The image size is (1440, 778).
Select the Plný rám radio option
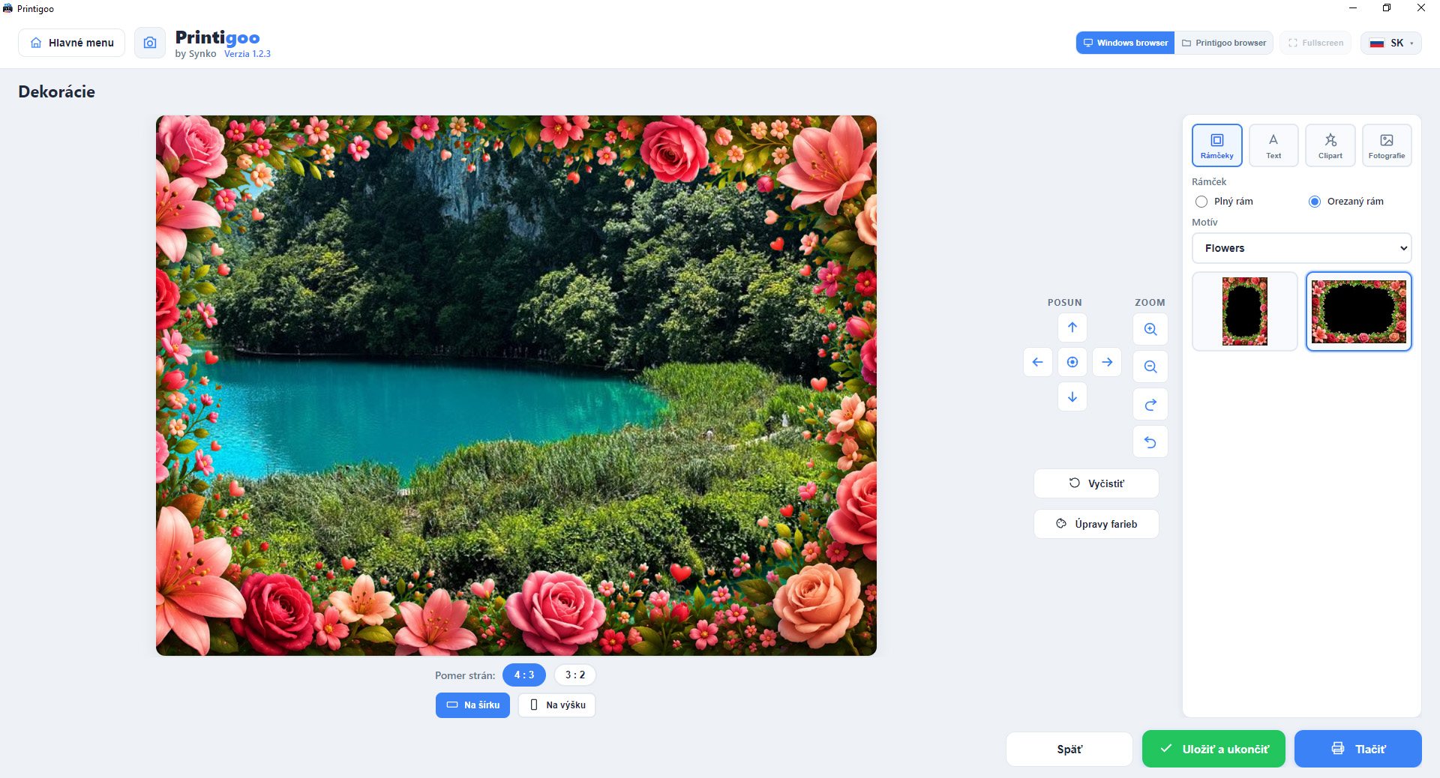[x=1201, y=202]
